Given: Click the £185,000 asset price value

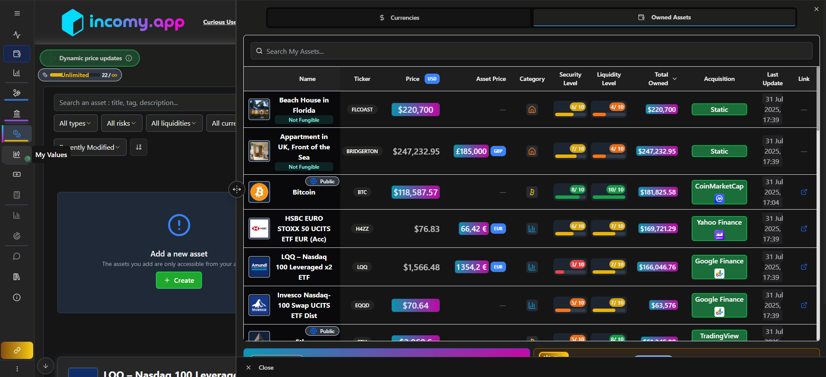Looking at the screenshot, I should [x=471, y=151].
